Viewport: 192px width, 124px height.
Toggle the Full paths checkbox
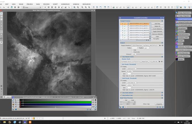(x=152, y=39)
